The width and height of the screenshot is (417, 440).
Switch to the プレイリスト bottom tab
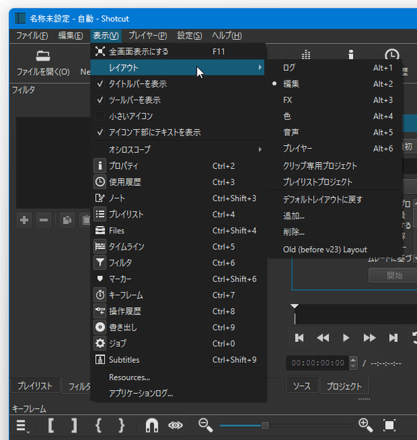click(35, 386)
